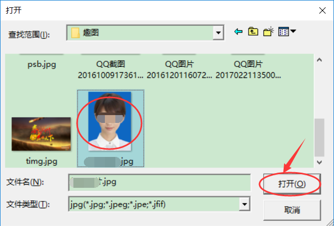Click the scrollbar down arrow
The image size is (334, 226).
coord(319,162)
